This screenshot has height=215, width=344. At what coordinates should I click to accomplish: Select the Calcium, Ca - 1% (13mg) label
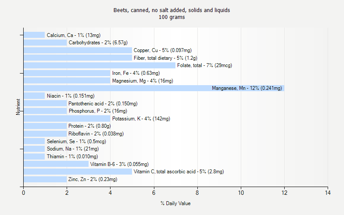pos(74,35)
